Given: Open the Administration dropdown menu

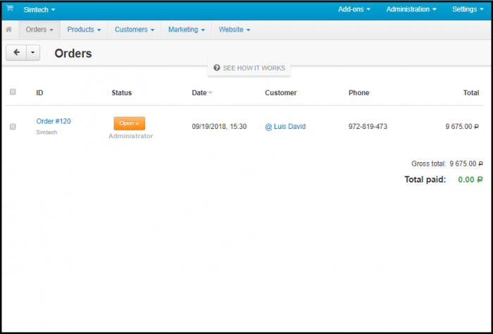Looking at the screenshot, I should (411, 9).
